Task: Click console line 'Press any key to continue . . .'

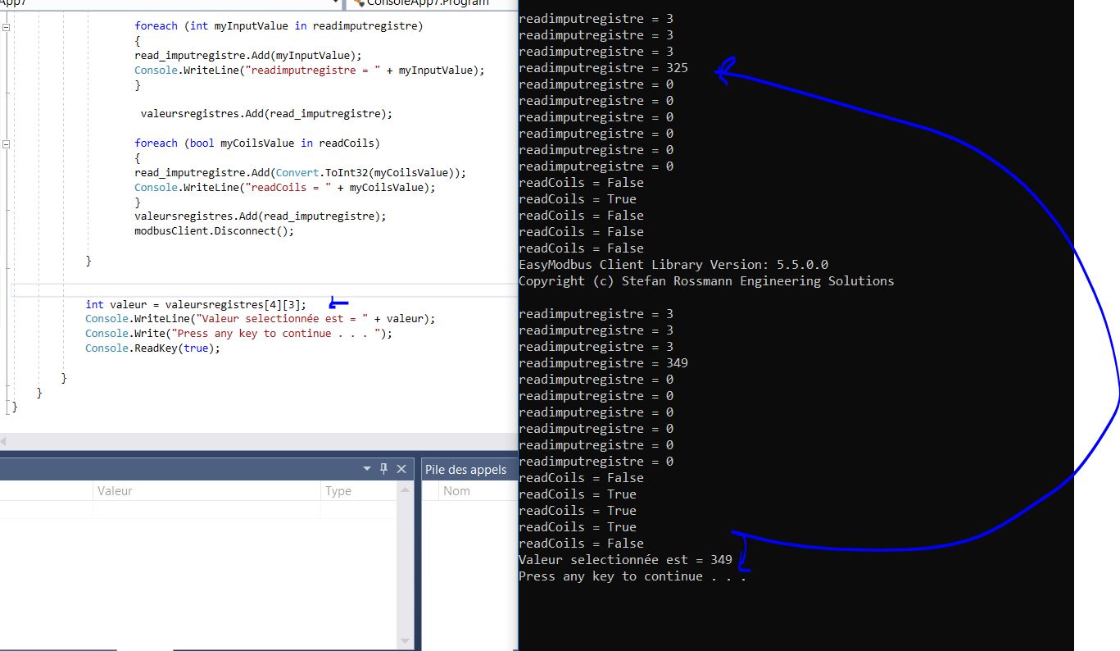Action: click(x=633, y=576)
